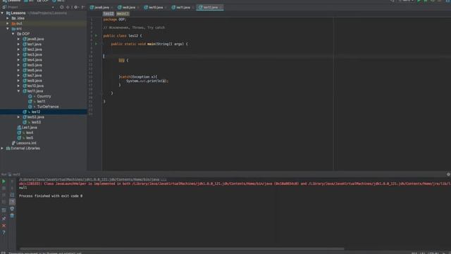451x254 pixels.
Task: Select les9.java in the project tree
Action: [35, 80]
